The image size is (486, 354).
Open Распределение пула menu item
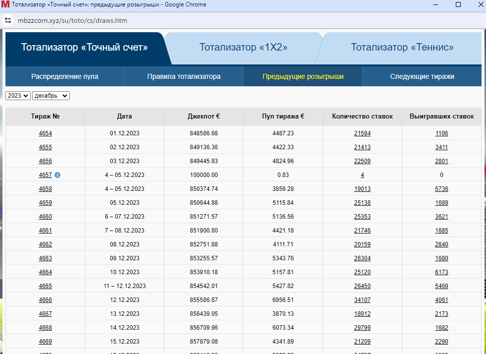[x=65, y=76]
